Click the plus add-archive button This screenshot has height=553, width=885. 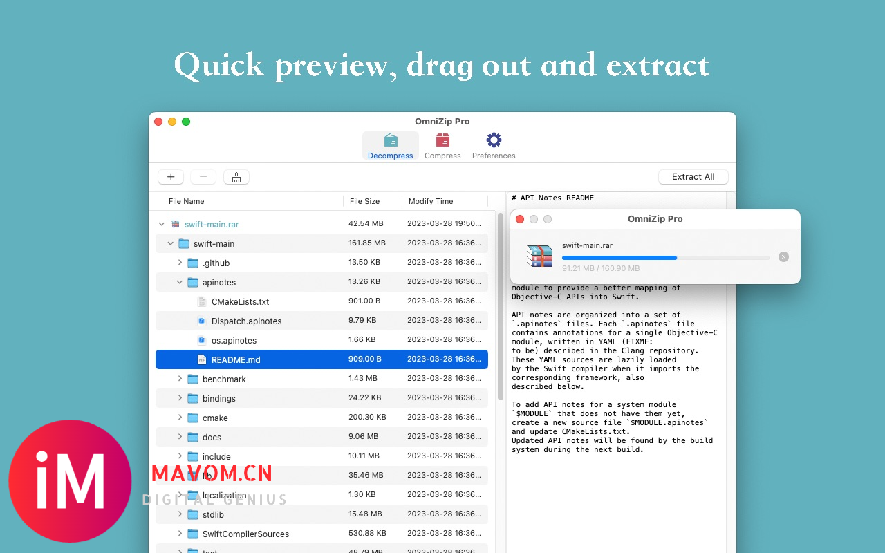click(171, 177)
